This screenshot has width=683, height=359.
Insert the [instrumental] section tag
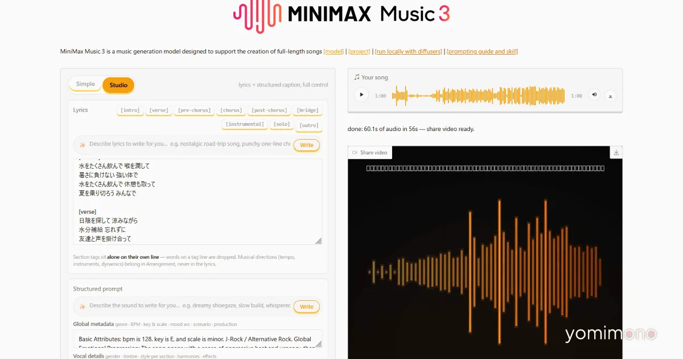pos(245,124)
